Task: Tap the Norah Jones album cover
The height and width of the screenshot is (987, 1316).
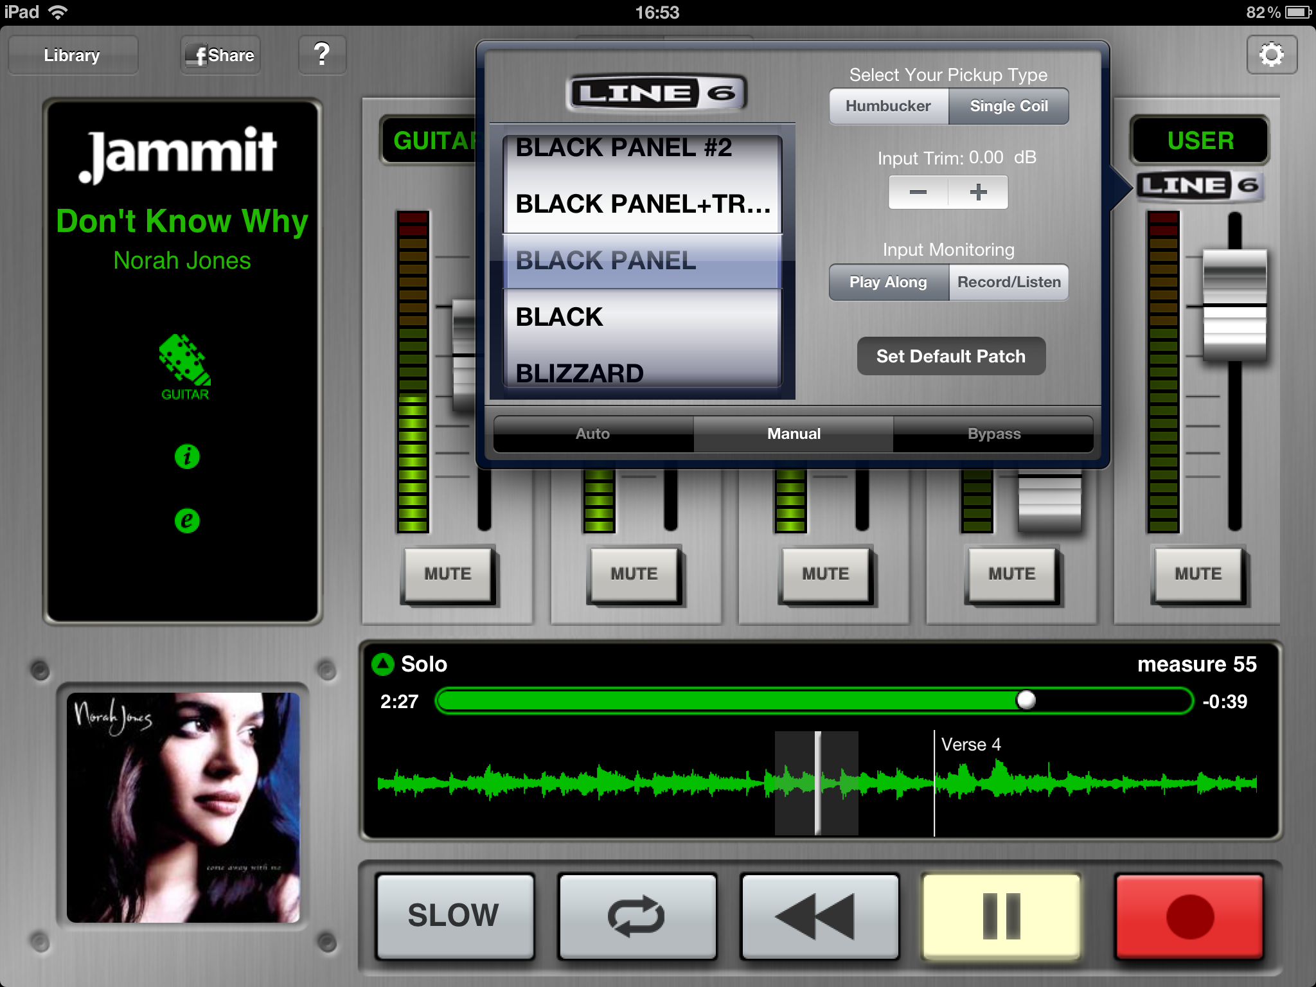Action: (x=183, y=807)
